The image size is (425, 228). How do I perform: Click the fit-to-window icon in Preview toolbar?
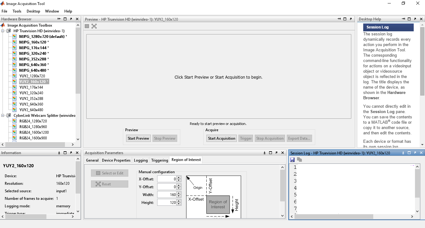[94, 26]
